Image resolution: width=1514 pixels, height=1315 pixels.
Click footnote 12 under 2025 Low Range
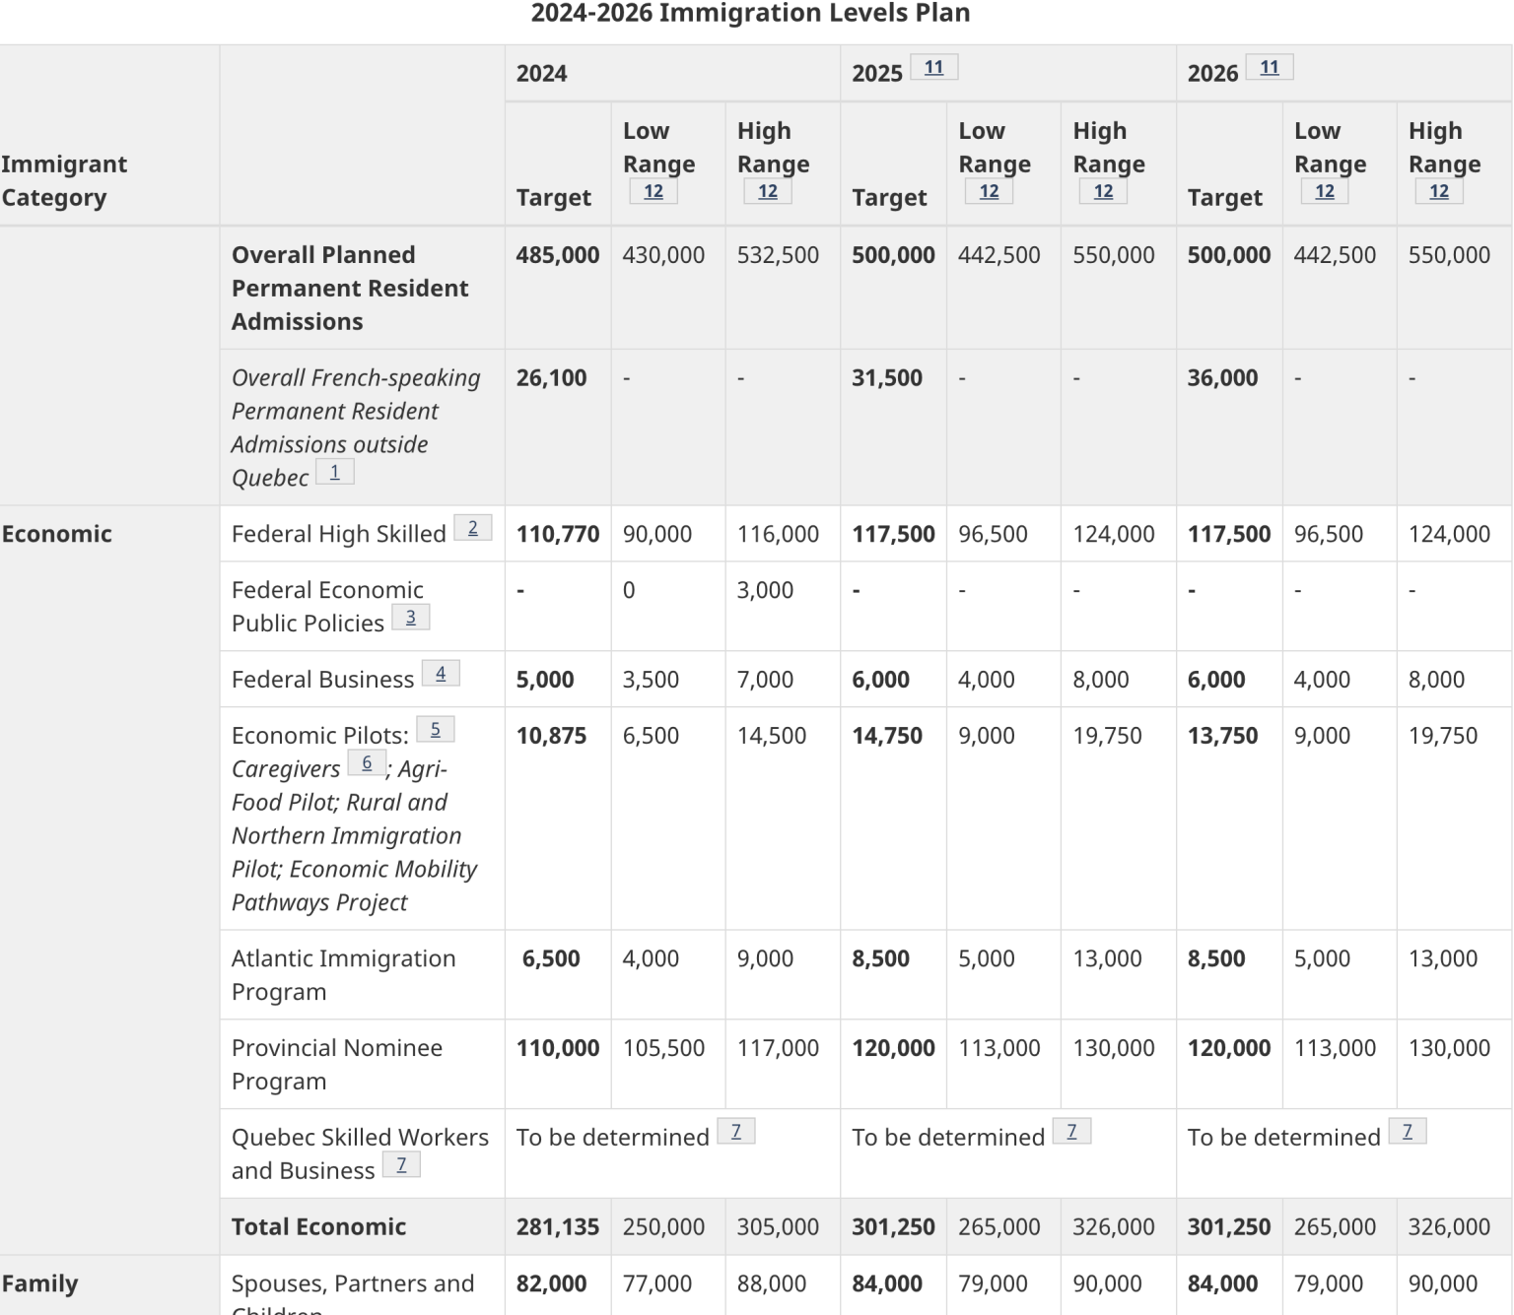click(989, 191)
